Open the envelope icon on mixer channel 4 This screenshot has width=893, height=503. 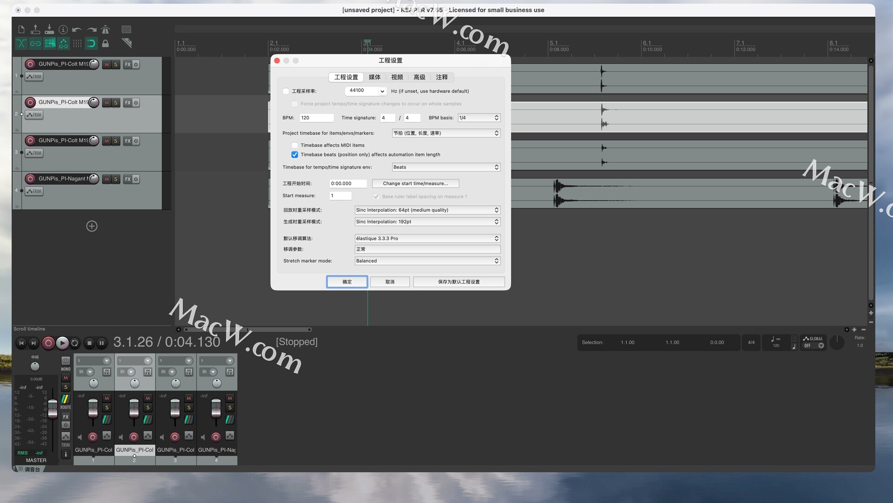click(x=230, y=436)
